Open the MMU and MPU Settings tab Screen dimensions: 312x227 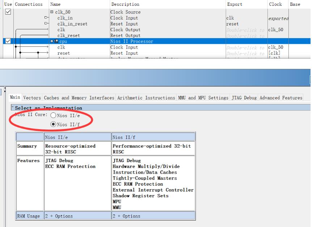(203, 98)
